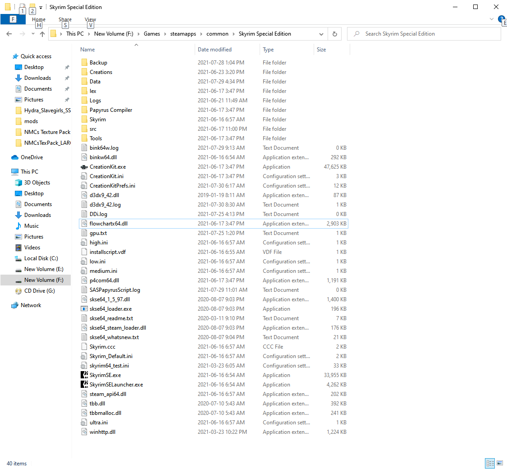This screenshot has width=507, height=469.
Task: Open the Share ribbon tab
Action: click(65, 19)
